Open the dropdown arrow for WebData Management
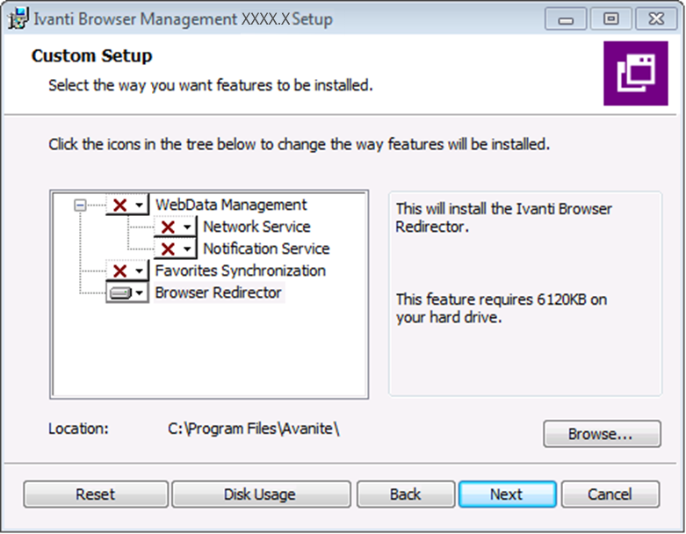This screenshot has width=686, height=534. pyautogui.click(x=139, y=206)
